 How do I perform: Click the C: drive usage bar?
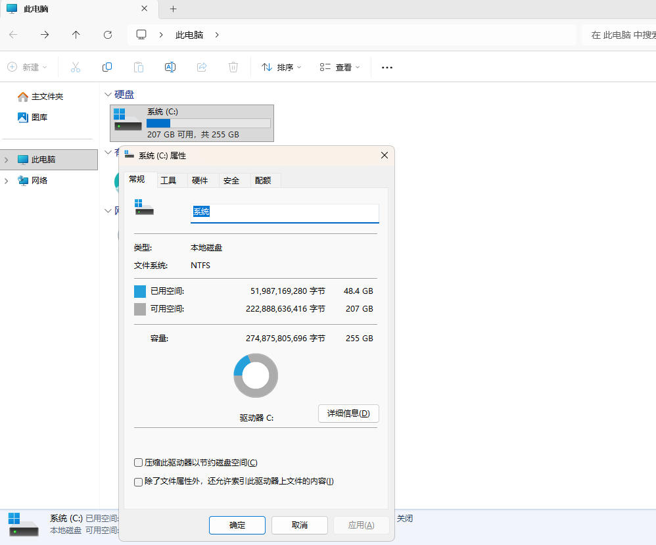[208, 123]
